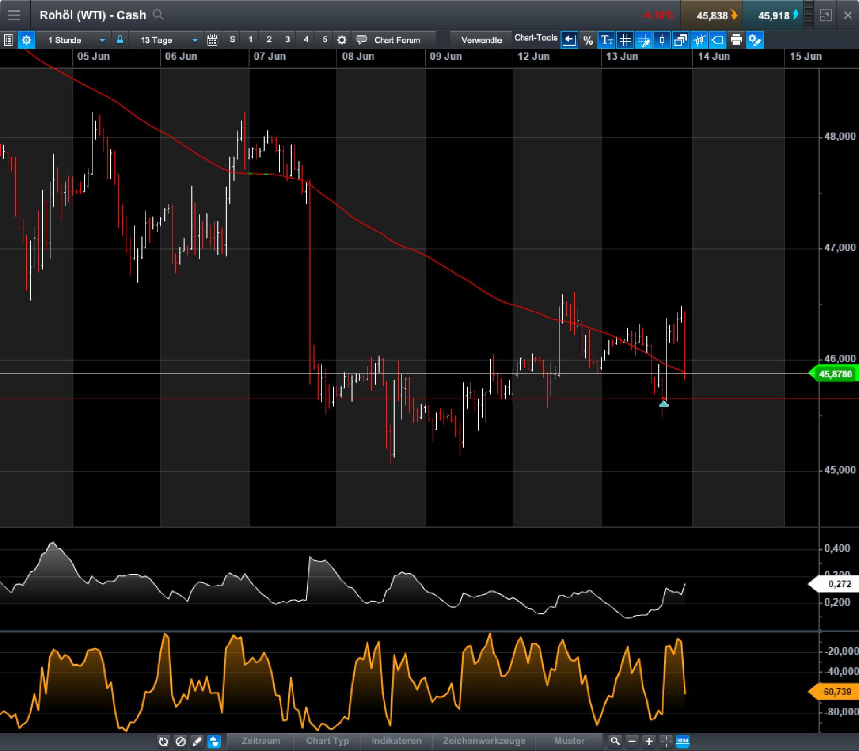Click the magnifier zoom tool

[x=616, y=742]
